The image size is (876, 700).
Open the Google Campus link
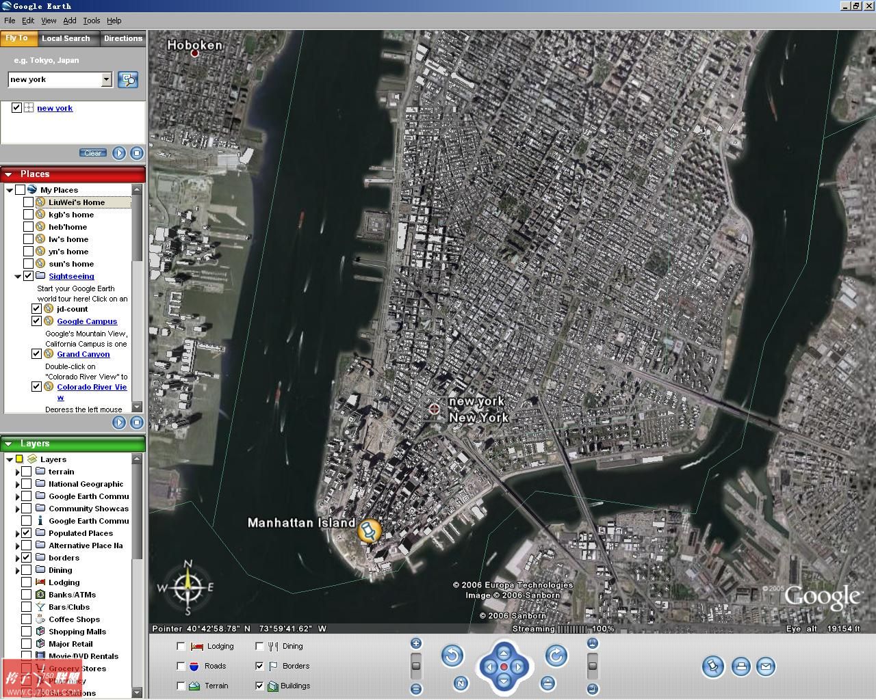pos(87,321)
